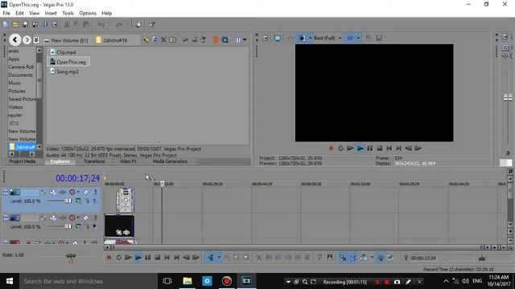Image resolution: width=515 pixels, height=289 pixels.
Task: Switch to the Transitions tab
Action: click(x=94, y=161)
